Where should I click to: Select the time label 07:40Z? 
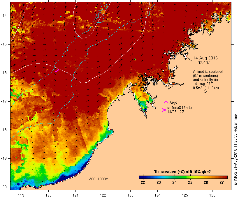[204, 63]
